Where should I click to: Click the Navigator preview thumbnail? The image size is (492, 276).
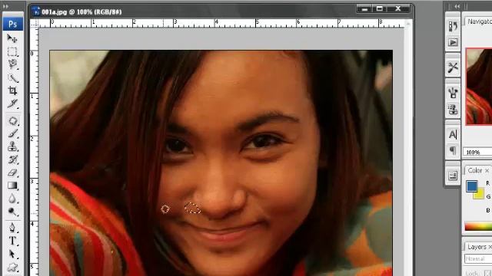coord(479,87)
